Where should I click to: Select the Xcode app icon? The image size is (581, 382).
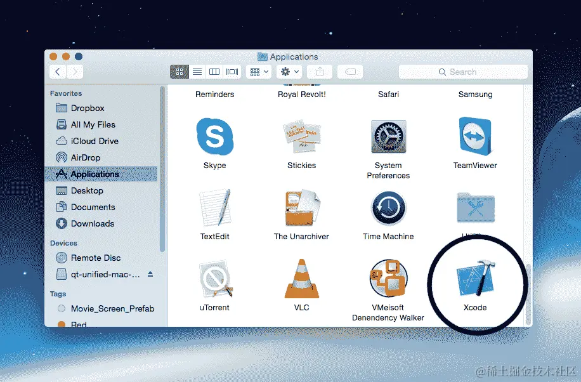point(476,278)
